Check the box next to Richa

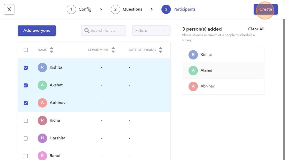coord(26,121)
